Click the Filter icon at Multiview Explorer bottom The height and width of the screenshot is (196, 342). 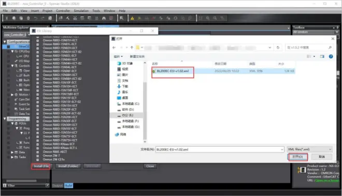pos(5,186)
